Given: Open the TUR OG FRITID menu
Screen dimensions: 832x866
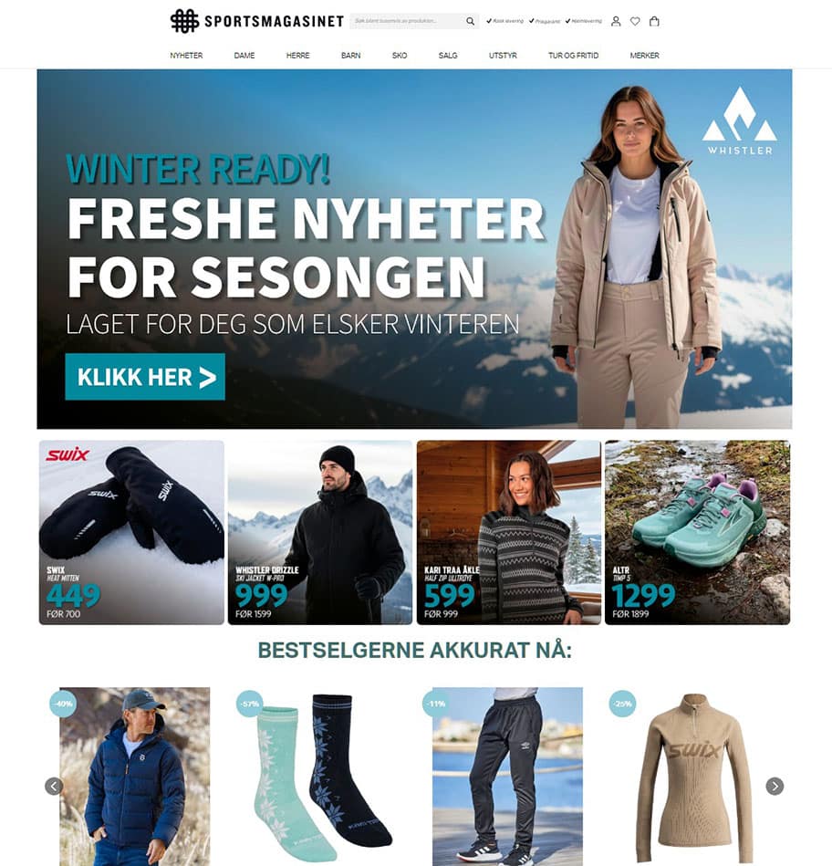Looking at the screenshot, I should pyautogui.click(x=573, y=56).
